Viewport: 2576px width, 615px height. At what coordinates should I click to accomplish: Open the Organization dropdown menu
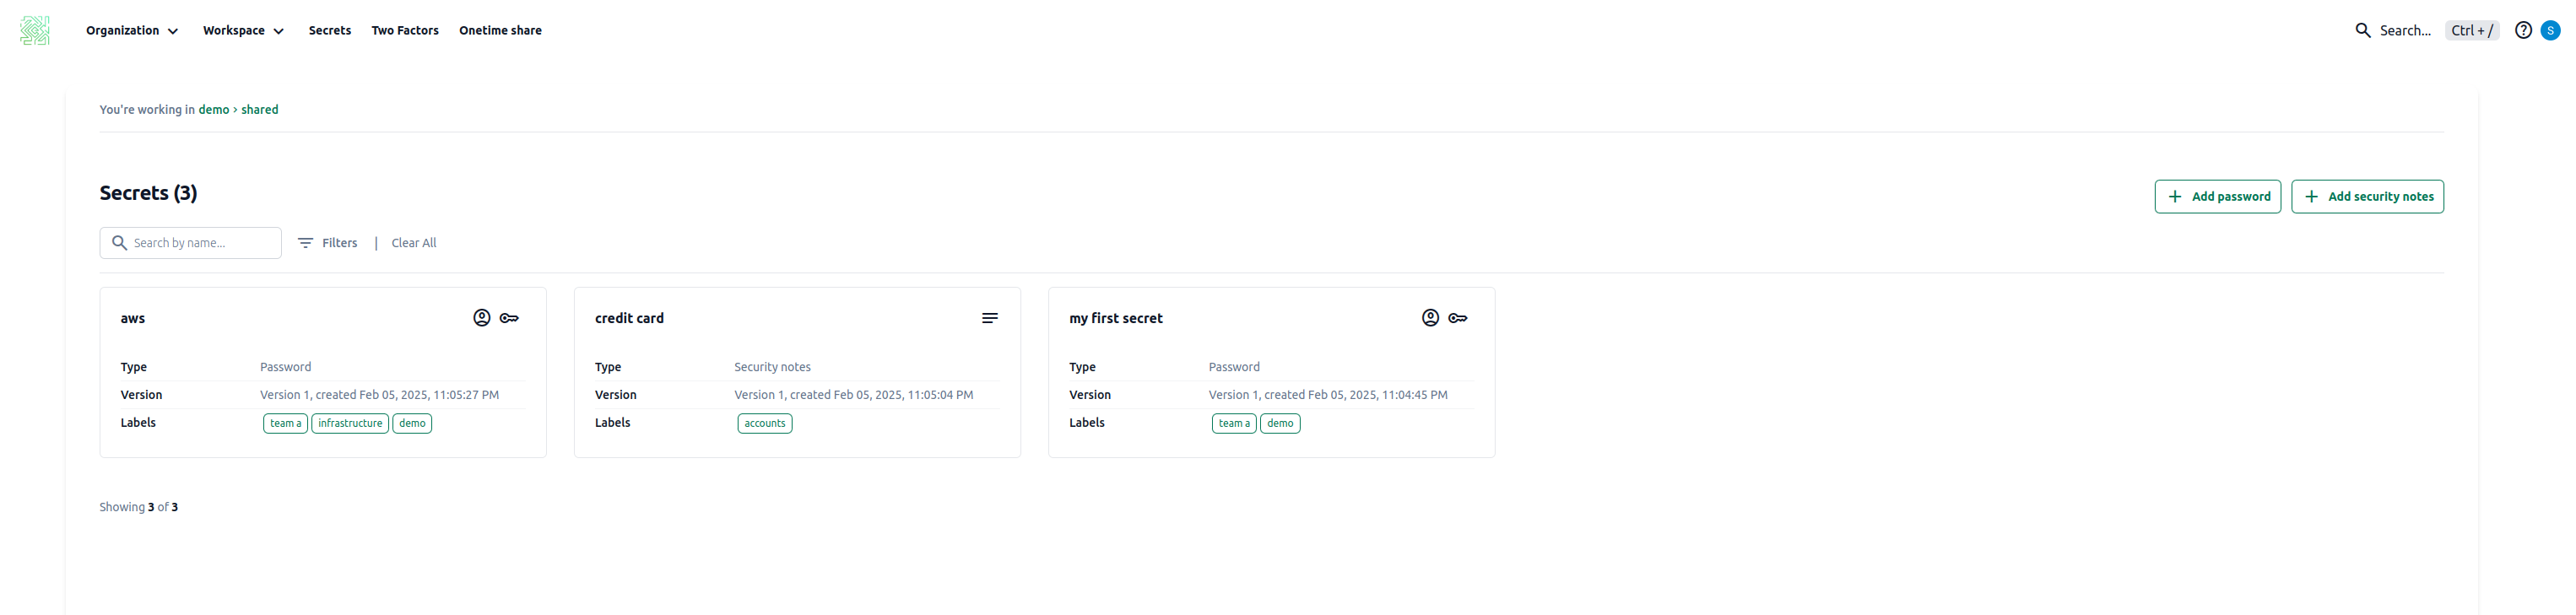point(132,31)
